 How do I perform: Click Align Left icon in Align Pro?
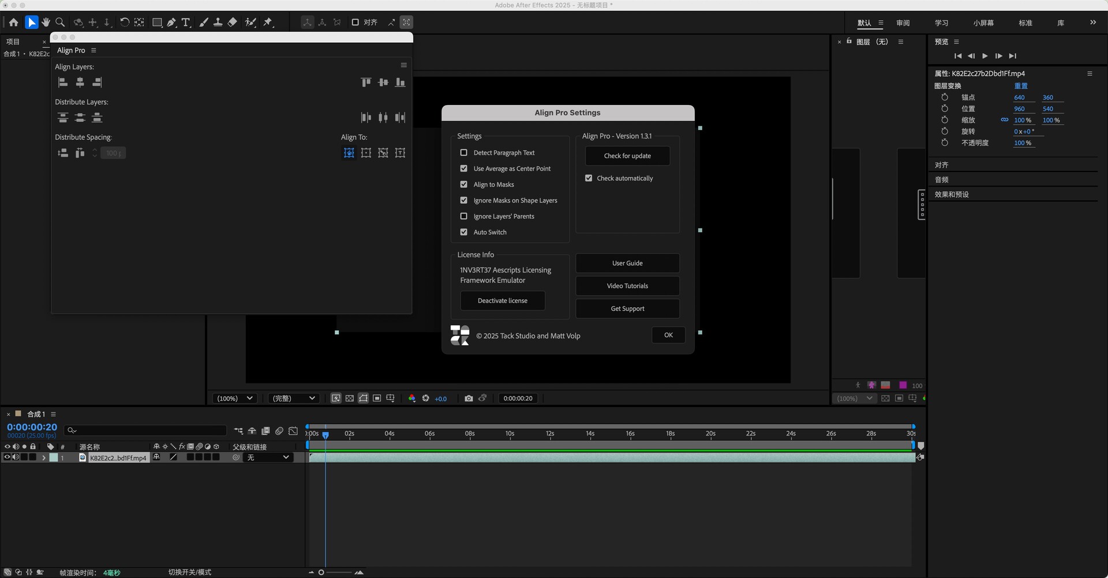pyautogui.click(x=63, y=83)
